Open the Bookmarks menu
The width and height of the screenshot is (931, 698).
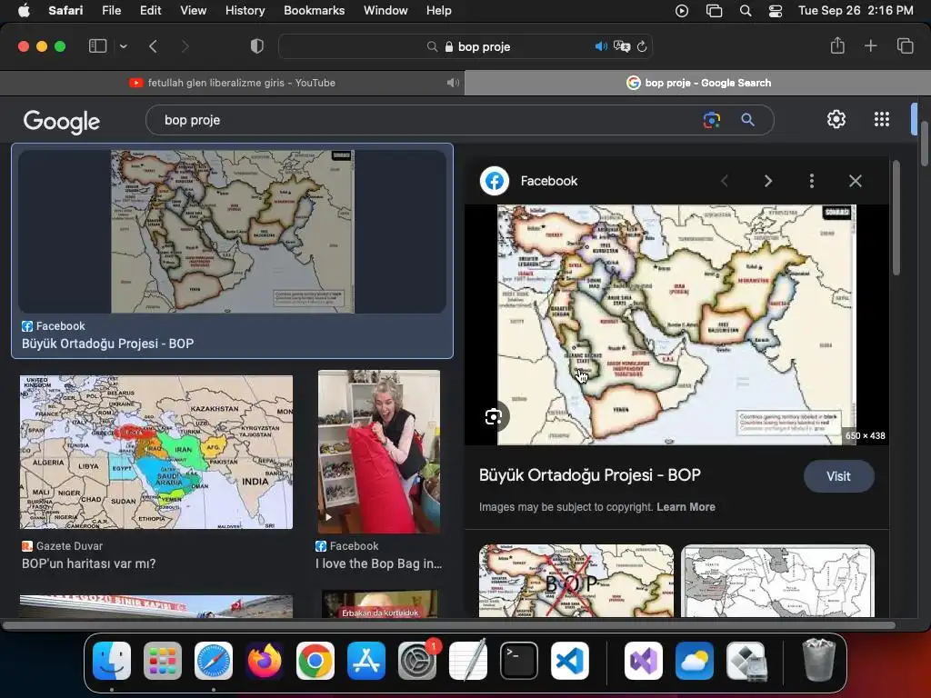[314, 11]
